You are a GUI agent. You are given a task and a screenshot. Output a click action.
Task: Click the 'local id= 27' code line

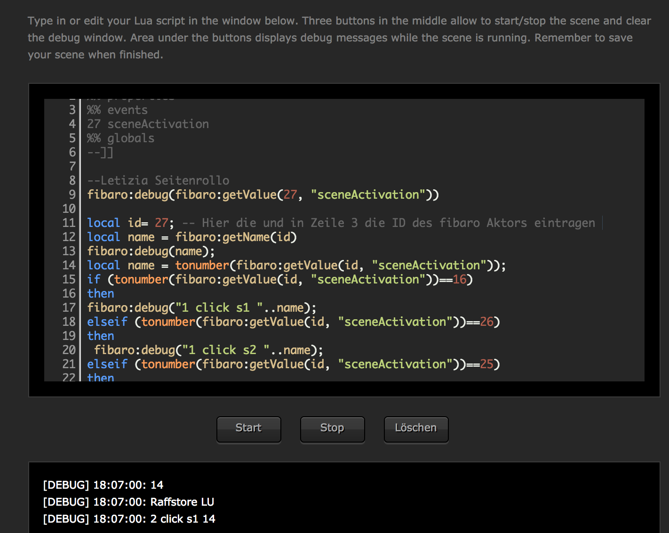[x=130, y=223]
